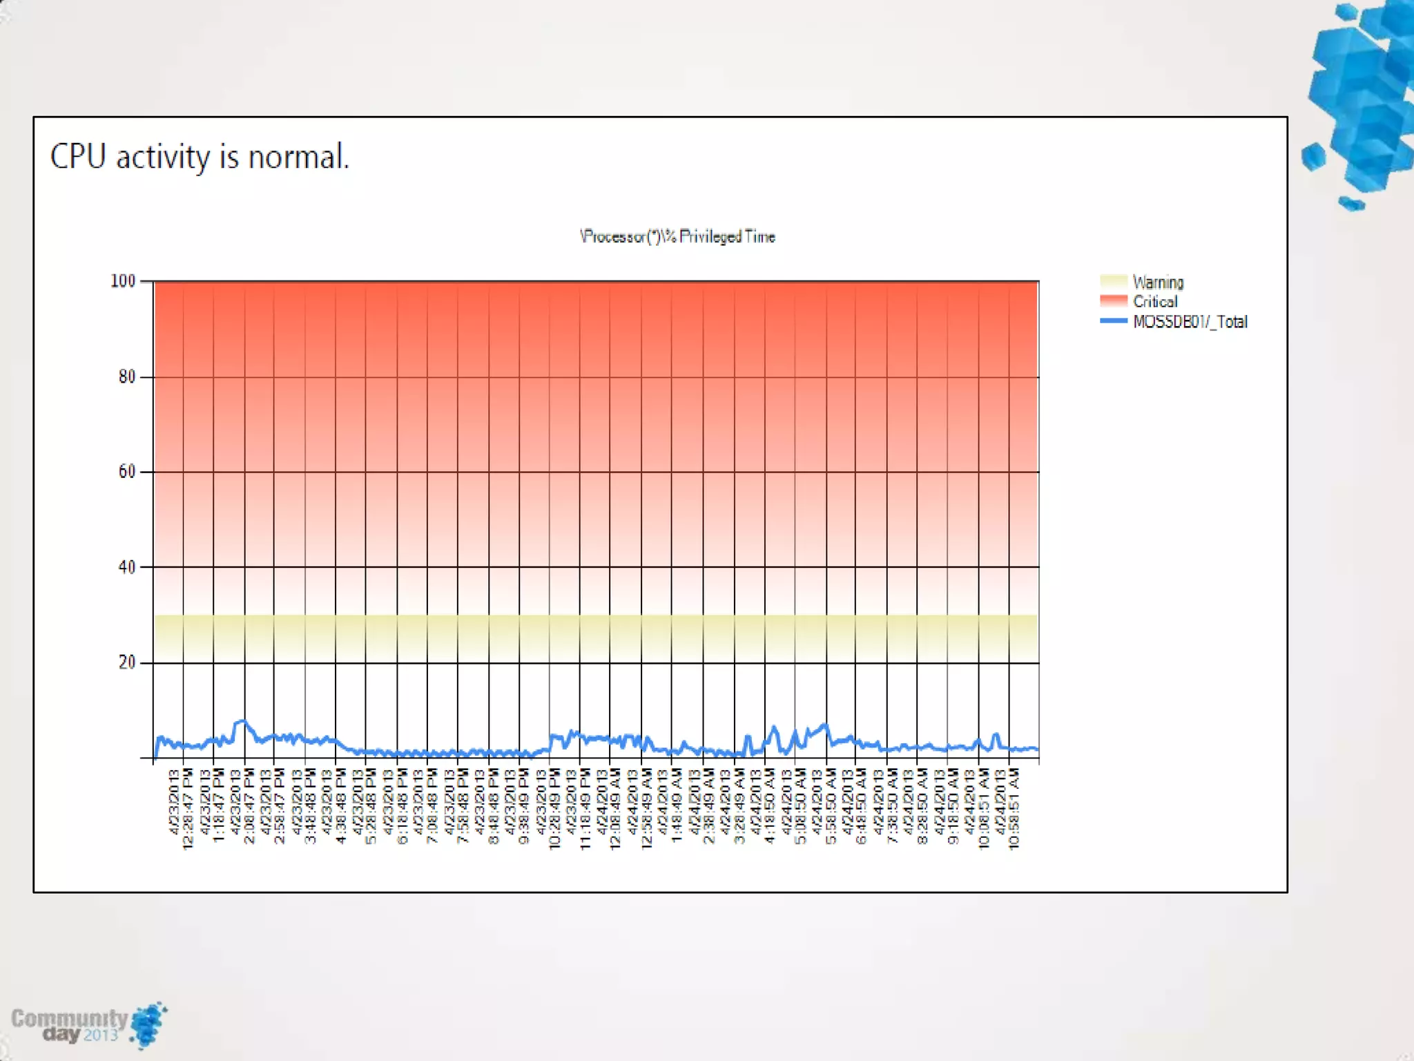1414x1061 pixels.
Task: Click the 4/23/2013 12:28:47 PM x-axis label
Action: pos(181,809)
